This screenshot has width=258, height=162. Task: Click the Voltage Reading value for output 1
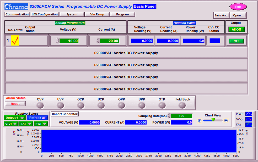[x=142, y=41]
